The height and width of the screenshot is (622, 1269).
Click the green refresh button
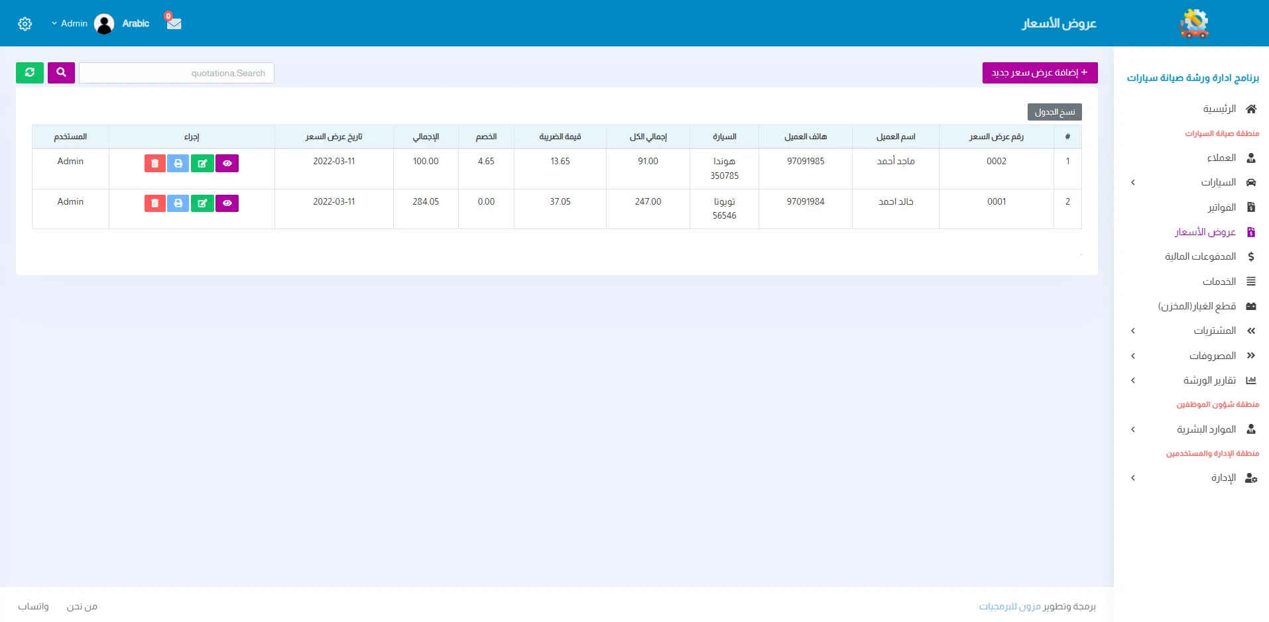pyautogui.click(x=30, y=73)
